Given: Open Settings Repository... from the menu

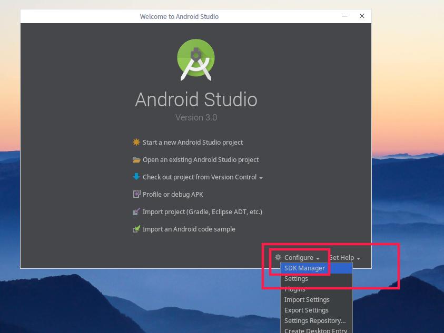Looking at the screenshot, I should [x=317, y=320].
